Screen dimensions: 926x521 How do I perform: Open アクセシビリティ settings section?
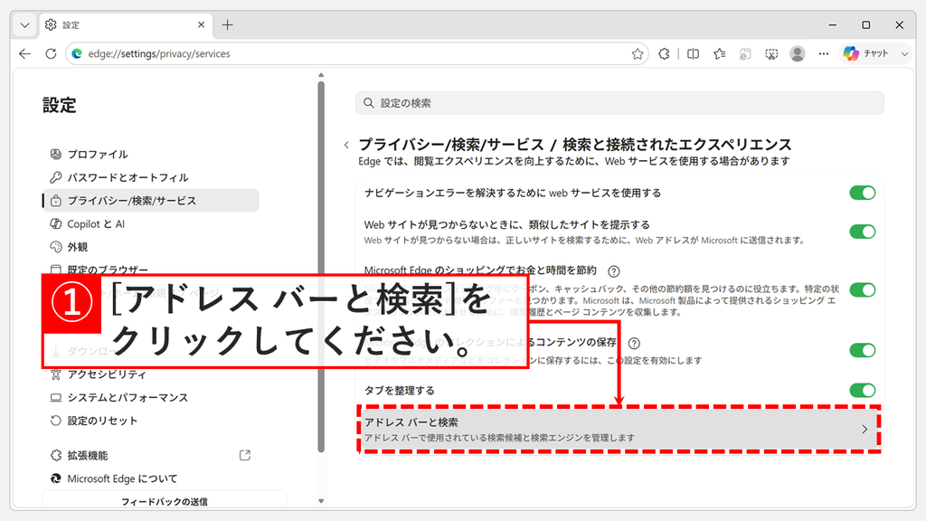(151, 374)
